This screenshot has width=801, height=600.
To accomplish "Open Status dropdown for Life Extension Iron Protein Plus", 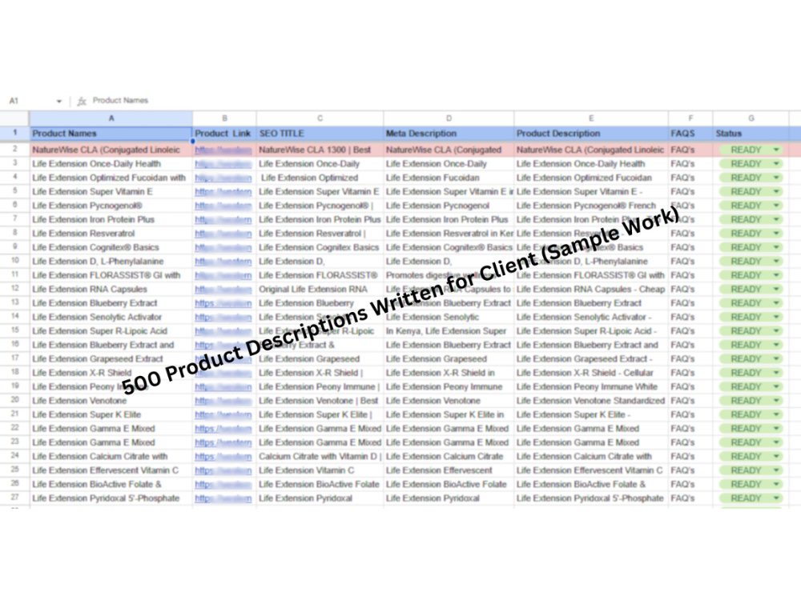I will point(776,219).
